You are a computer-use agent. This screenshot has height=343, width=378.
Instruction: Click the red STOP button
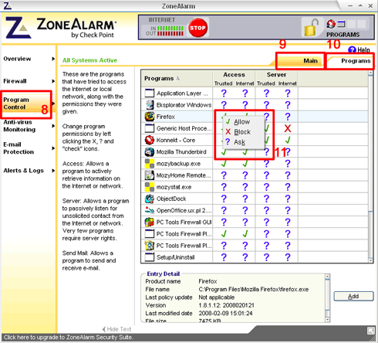click(197, 28)
